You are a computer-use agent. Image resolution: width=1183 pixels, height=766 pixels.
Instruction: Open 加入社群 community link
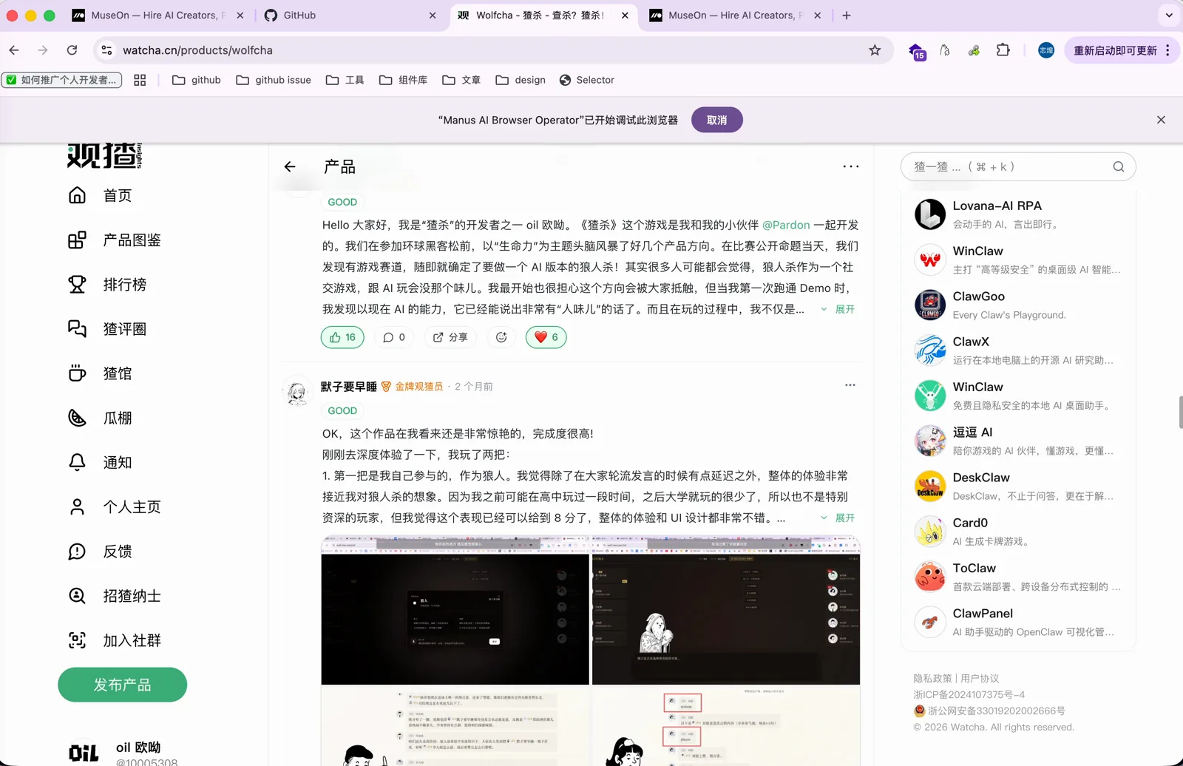pyautogui.click(x=115, y=640)
